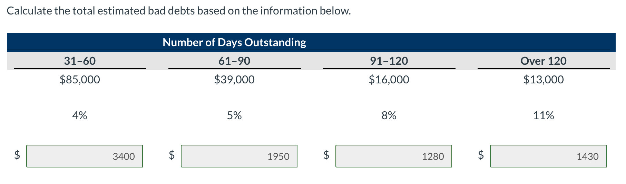Click the 61–90 column heading
This screenshot has height=184, width=626.
(x=234, y=61)
